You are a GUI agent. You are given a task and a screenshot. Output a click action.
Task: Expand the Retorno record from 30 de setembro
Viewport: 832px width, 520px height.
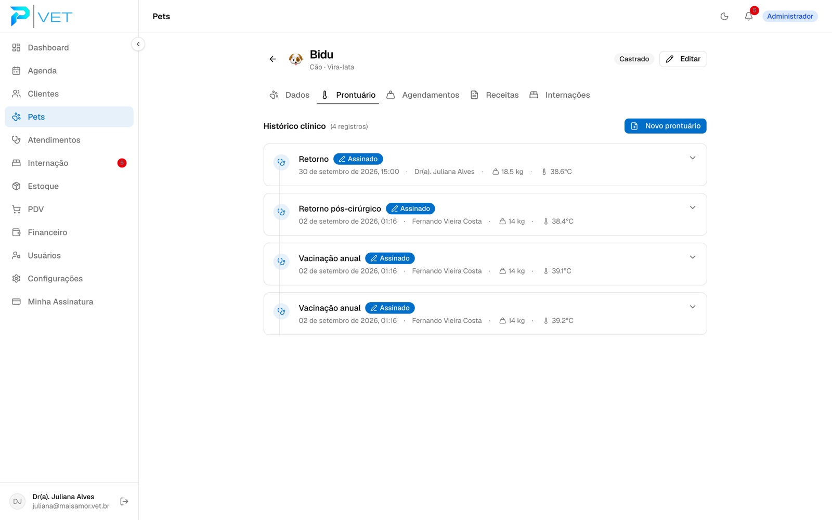693,158
